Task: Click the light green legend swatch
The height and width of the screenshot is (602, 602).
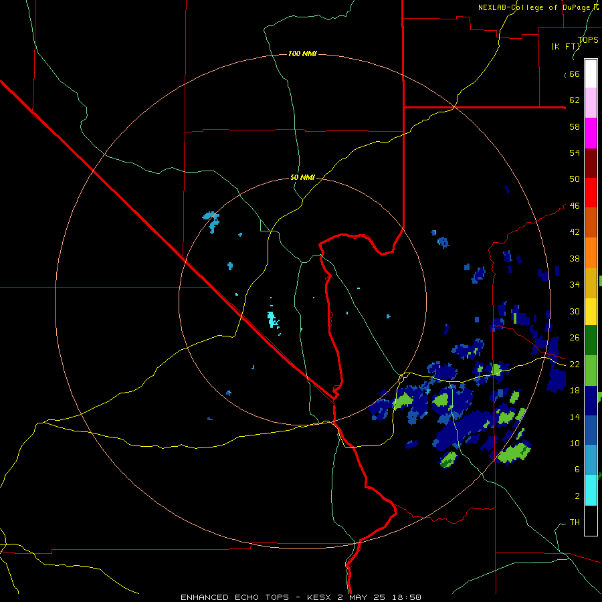Action: 591,371
